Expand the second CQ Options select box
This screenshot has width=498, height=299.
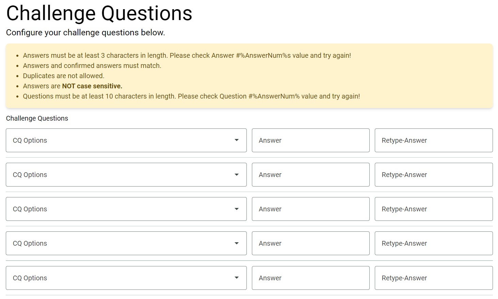tap(119, 175)
